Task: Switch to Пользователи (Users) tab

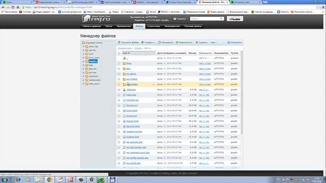Action: (x=172, y=26)
